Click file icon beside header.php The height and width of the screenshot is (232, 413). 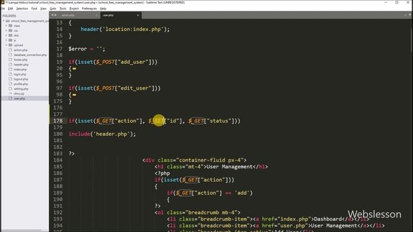click(x=10, y=64)
